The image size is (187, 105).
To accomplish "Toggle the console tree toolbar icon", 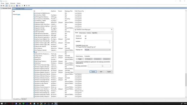I will pos(7,6).
